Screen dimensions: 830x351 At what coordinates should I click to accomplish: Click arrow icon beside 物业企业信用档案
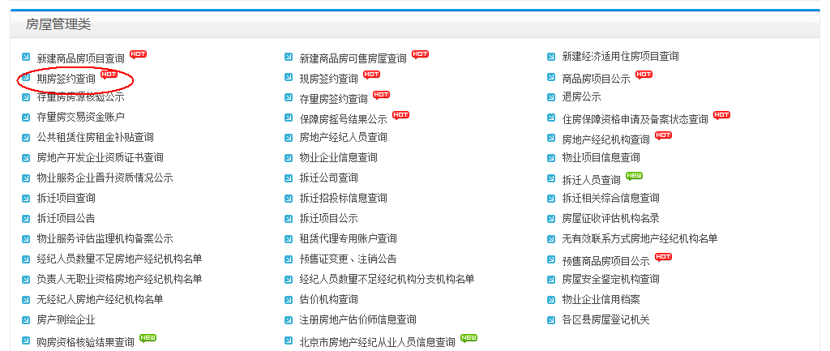551,300
